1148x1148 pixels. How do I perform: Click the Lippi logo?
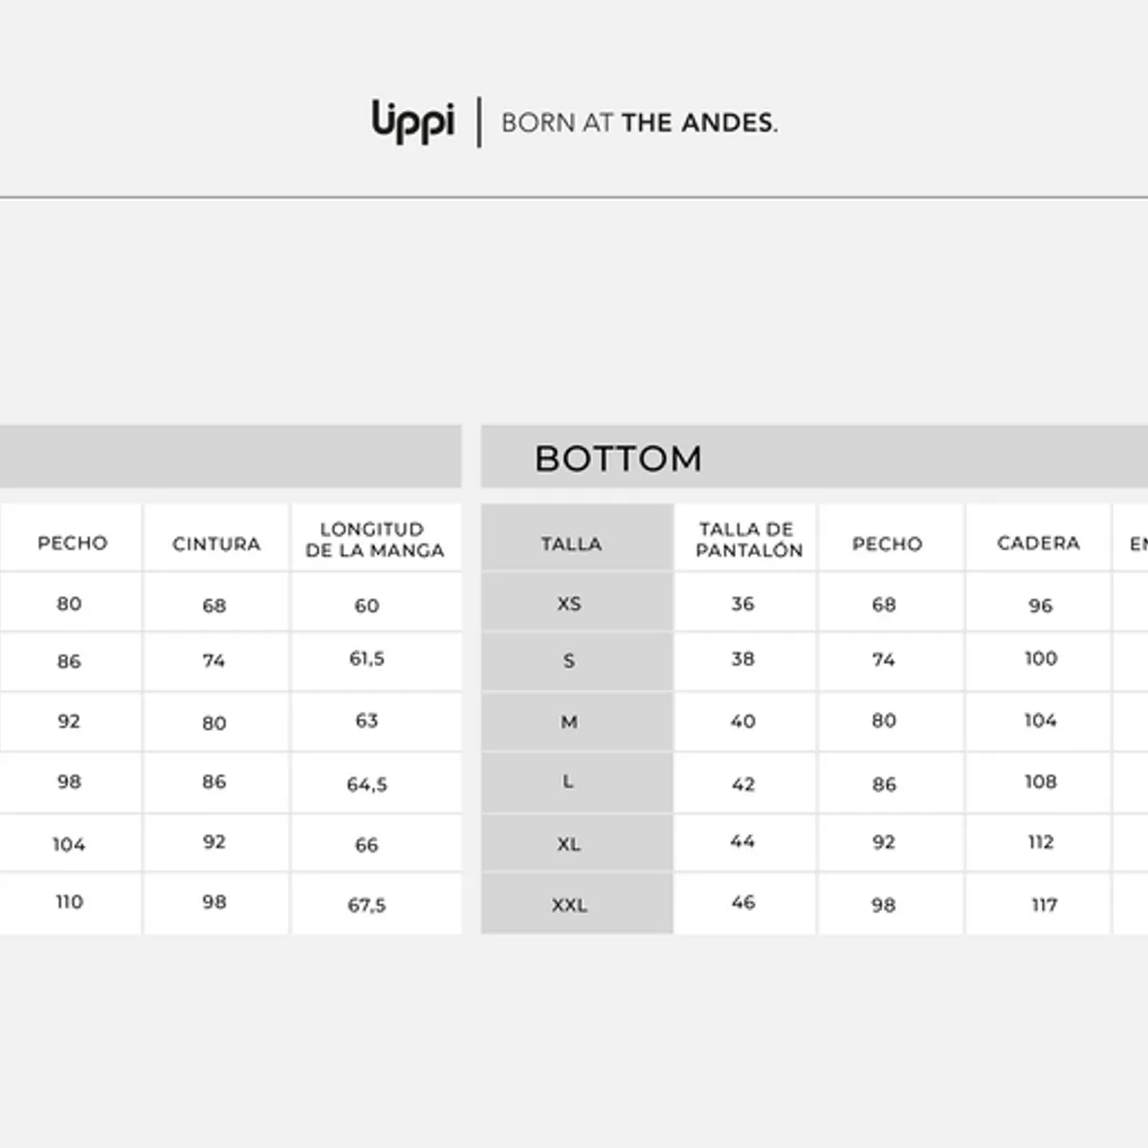tap(413, 121)
